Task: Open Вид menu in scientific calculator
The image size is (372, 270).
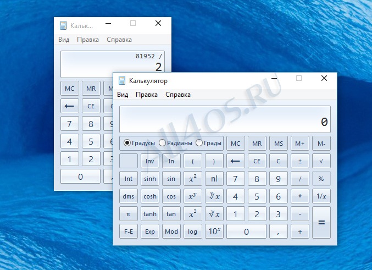Action: pyautogui.click(x=123, y=95)
